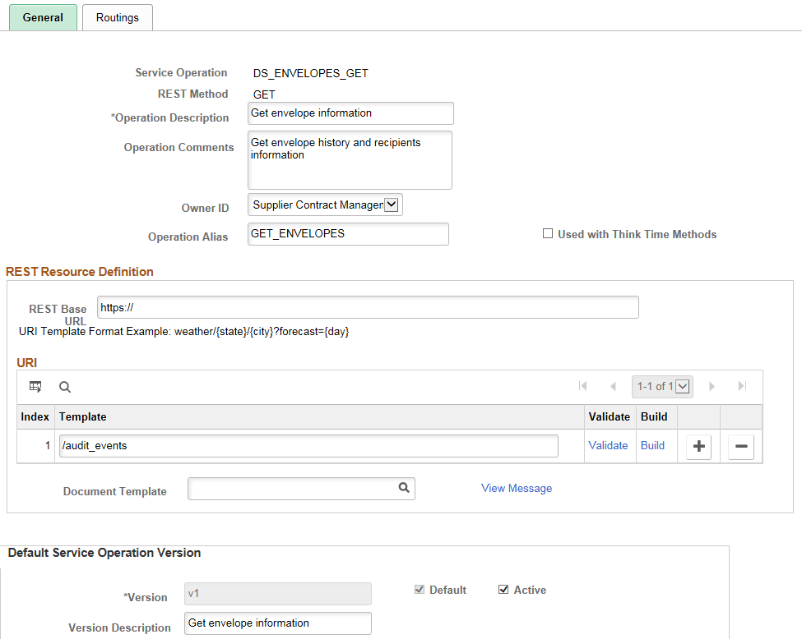Select the DS_ENVELOPES_GET service operation text

[310, 74]
